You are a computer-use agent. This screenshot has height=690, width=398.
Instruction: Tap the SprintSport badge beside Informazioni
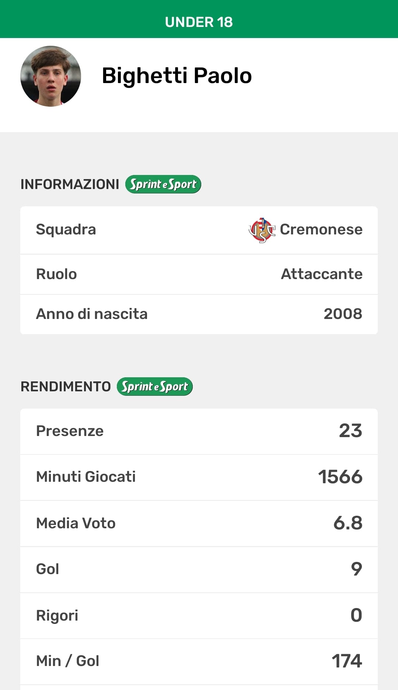pyautogui.click(x=163, y=184)
